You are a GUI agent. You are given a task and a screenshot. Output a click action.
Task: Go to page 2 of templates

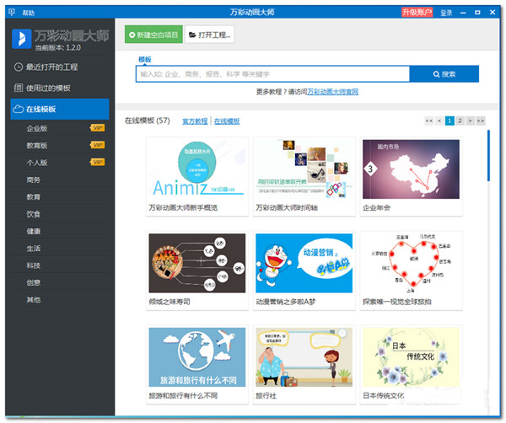pos(460,121)
